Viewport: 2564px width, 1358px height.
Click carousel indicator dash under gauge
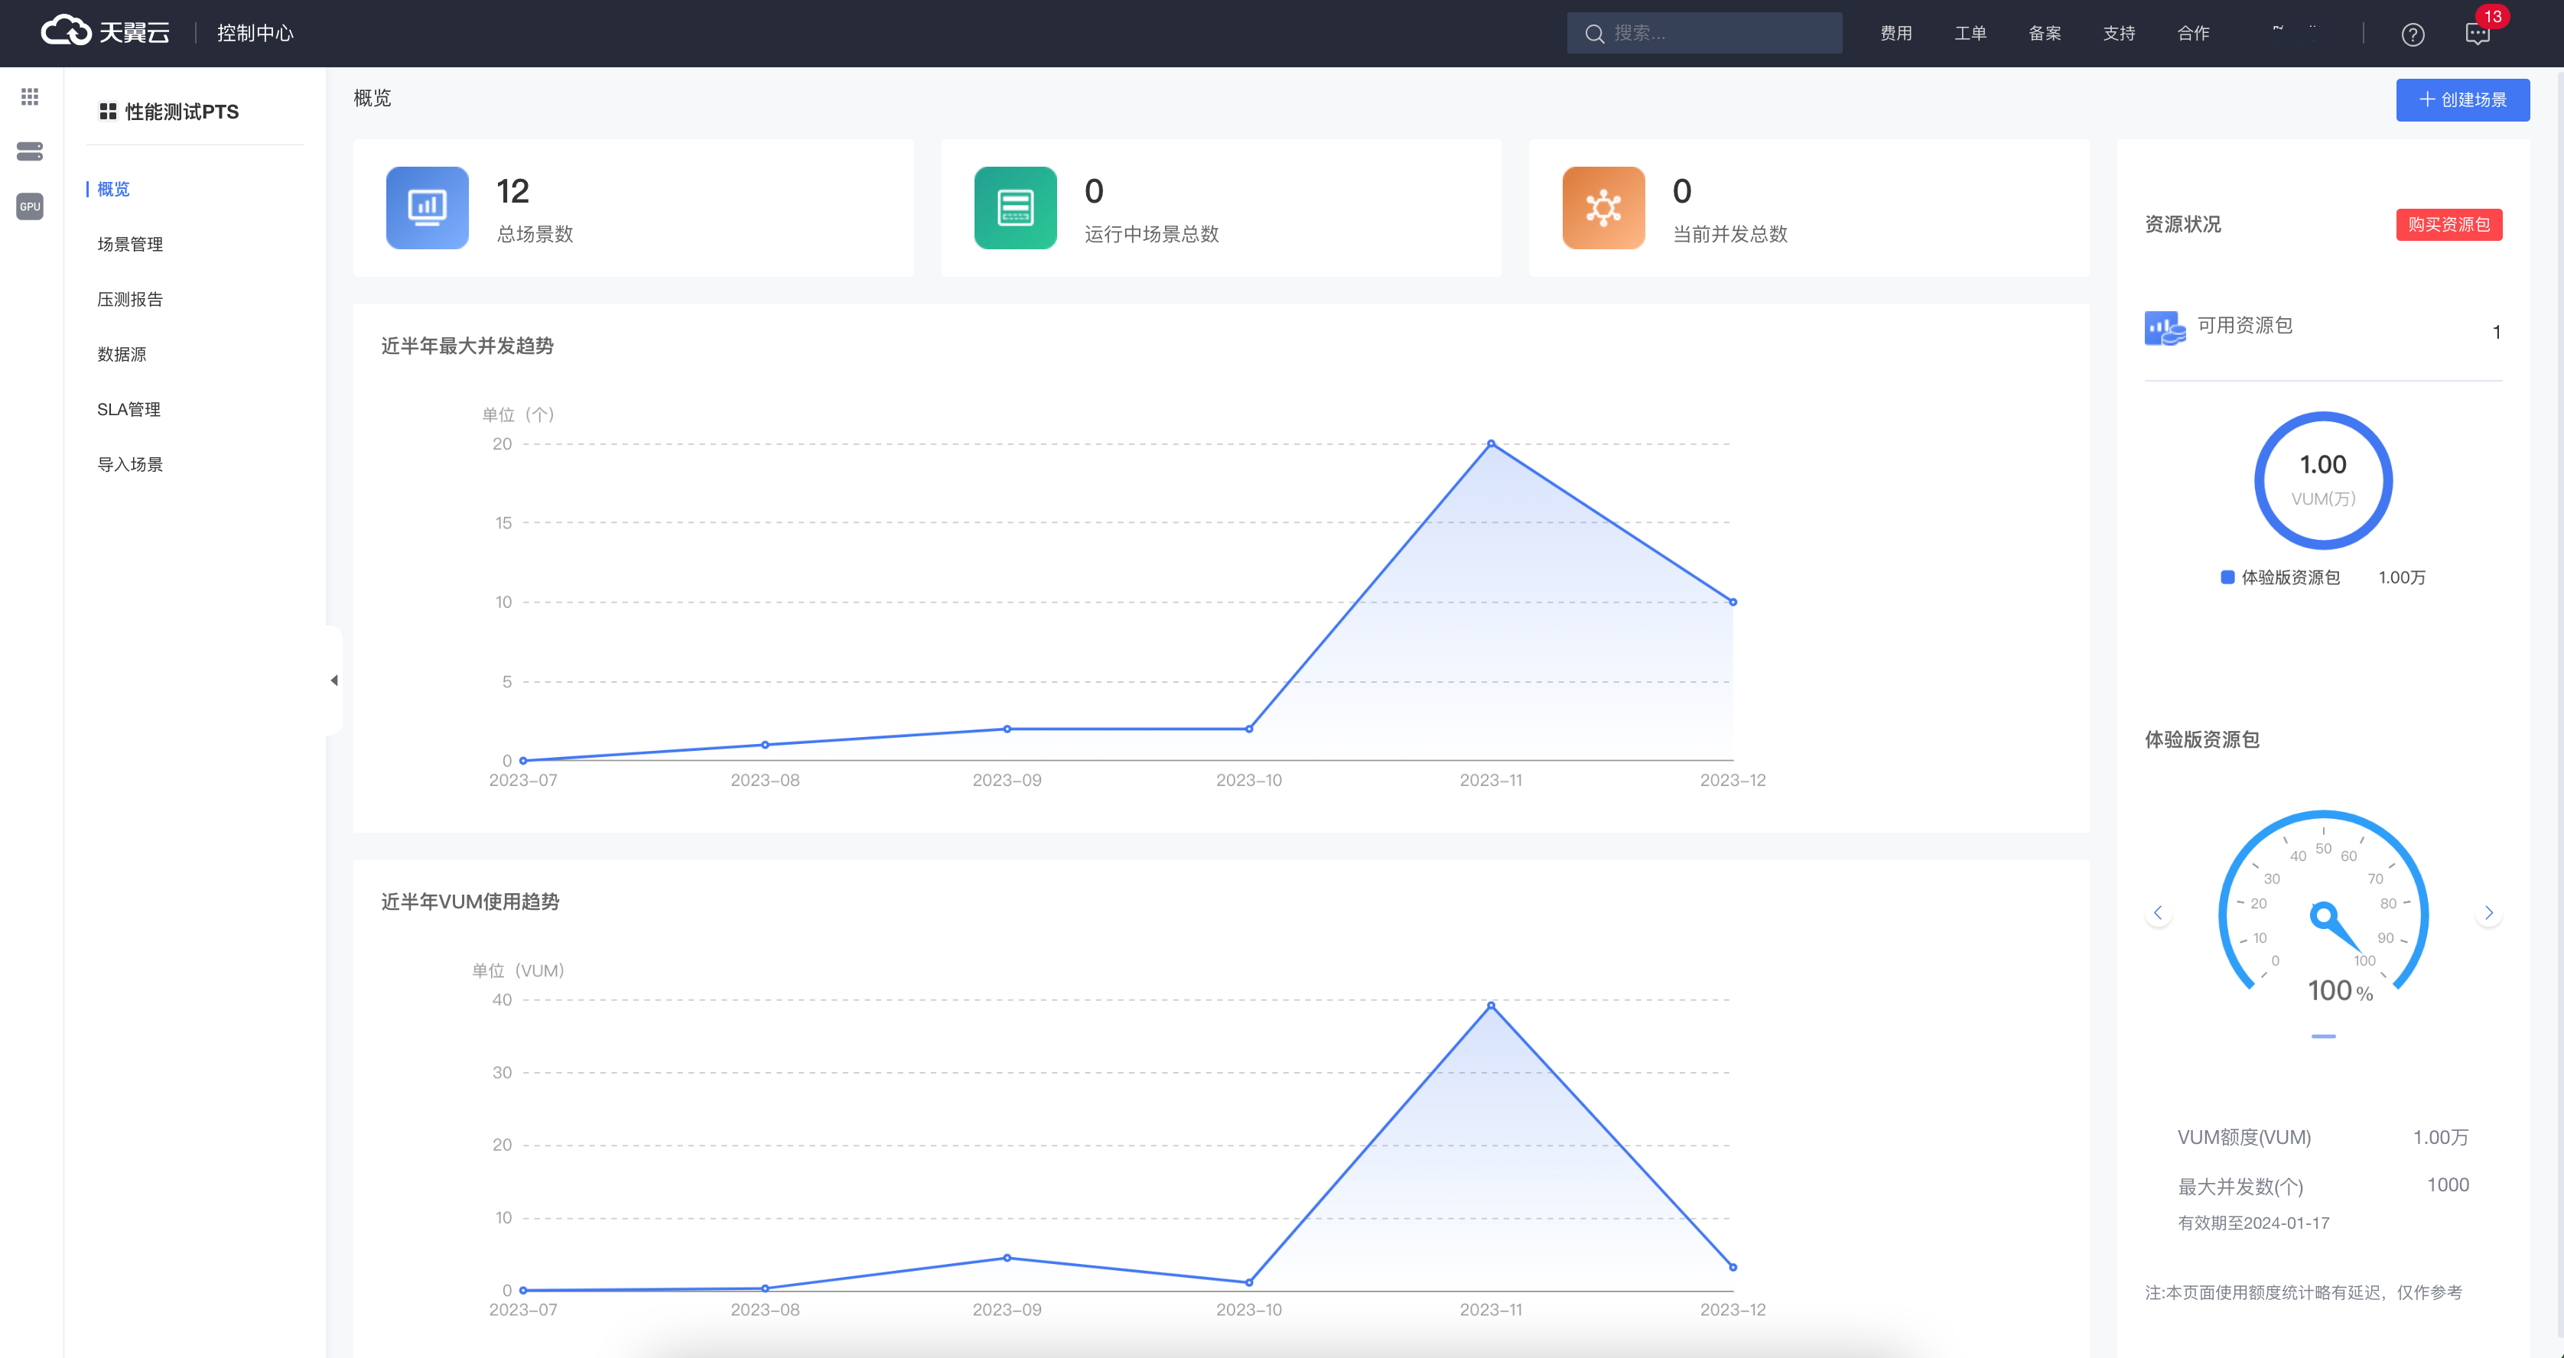[2323, 1037]
